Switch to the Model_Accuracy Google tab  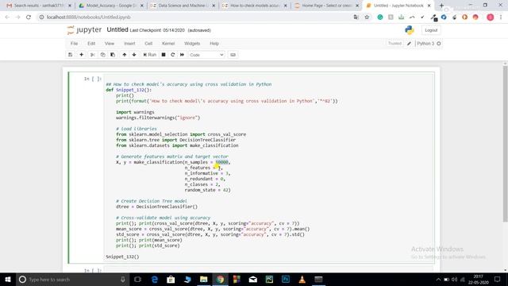tap(111, 6)
